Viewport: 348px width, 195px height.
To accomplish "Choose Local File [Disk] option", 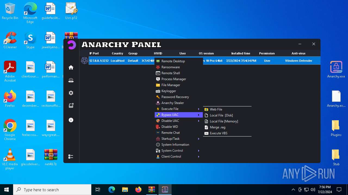I will [x=227, y=115].
